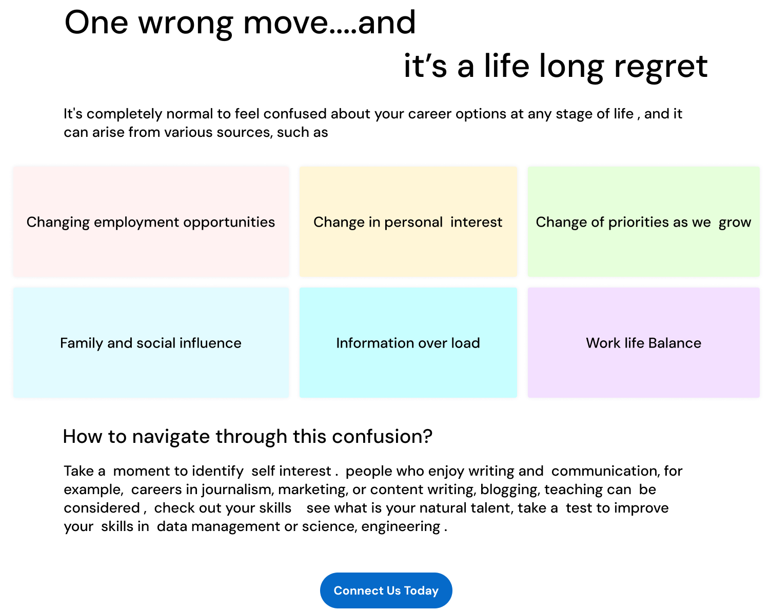Click the paragraph about identifying self interest
Image resolution: width=771 pixels, height=612 pixels.
373,499
